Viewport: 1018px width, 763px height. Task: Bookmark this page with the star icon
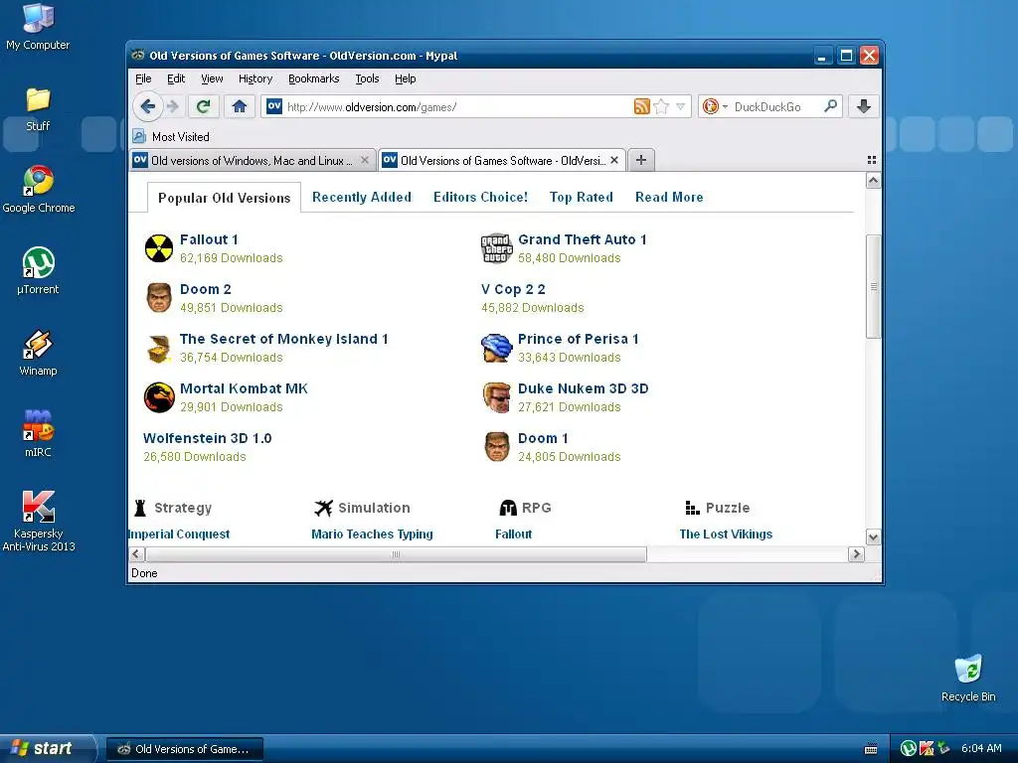(x=661, y=106)
